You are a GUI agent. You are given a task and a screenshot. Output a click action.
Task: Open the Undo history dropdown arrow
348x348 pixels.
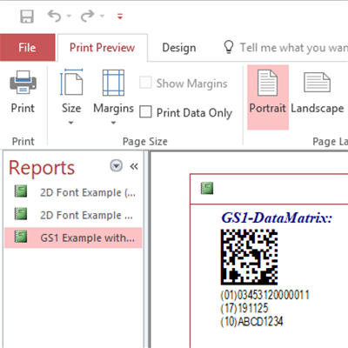click(69, 16)
